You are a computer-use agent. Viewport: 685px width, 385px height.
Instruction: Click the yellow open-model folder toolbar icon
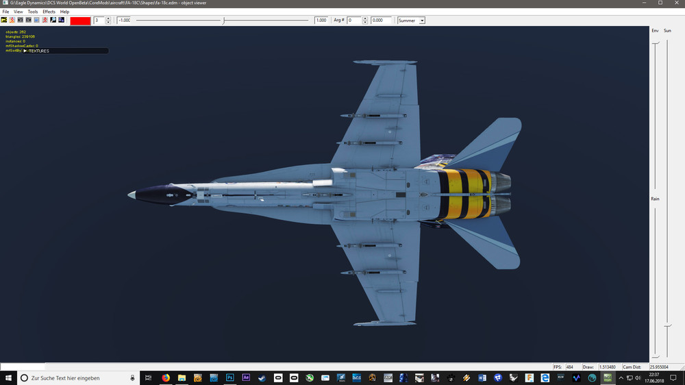[4, 20]
